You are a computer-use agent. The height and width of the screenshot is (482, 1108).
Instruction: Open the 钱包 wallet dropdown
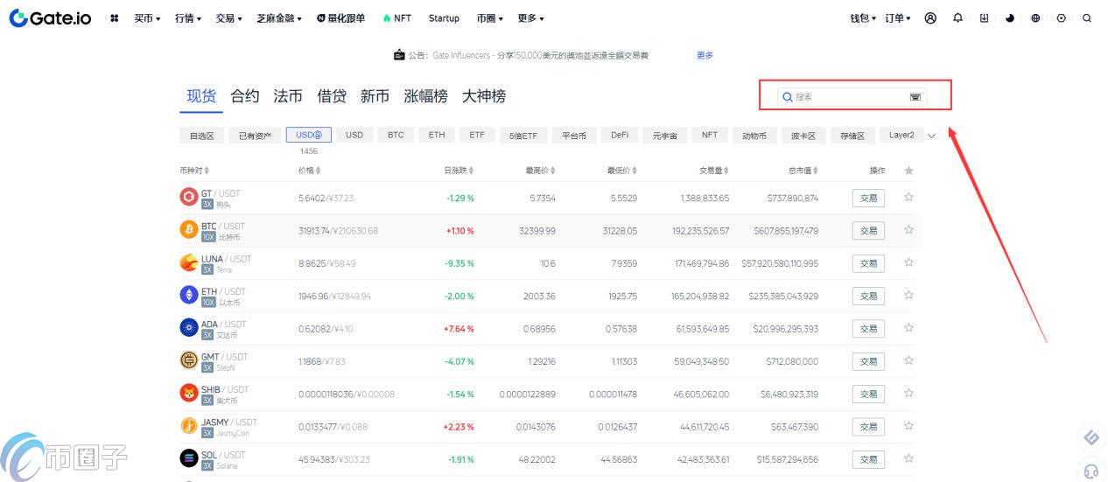[x=863, y=18]
